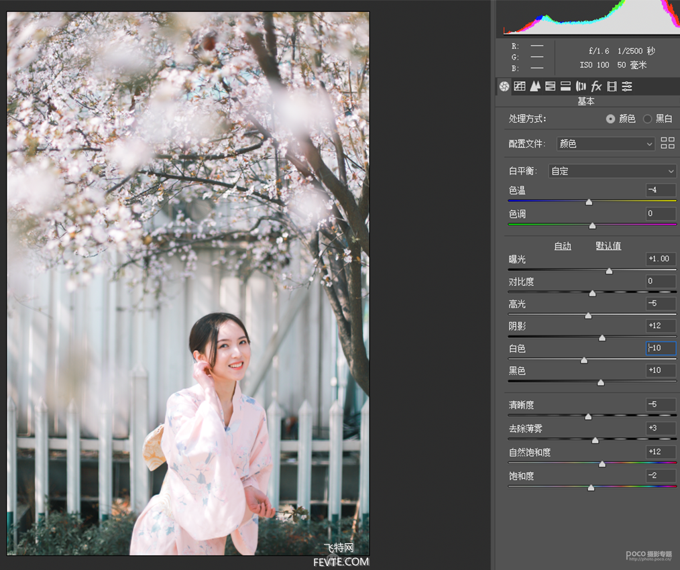Open the Basic panel aperture icon tab

pos(504,87)
